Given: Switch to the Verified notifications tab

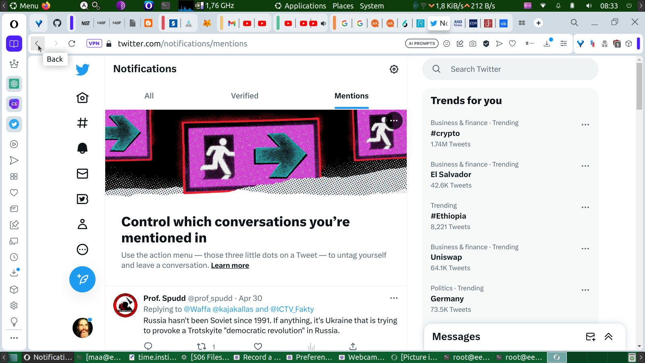Looking at the screenshot, I should pos(244,96).
